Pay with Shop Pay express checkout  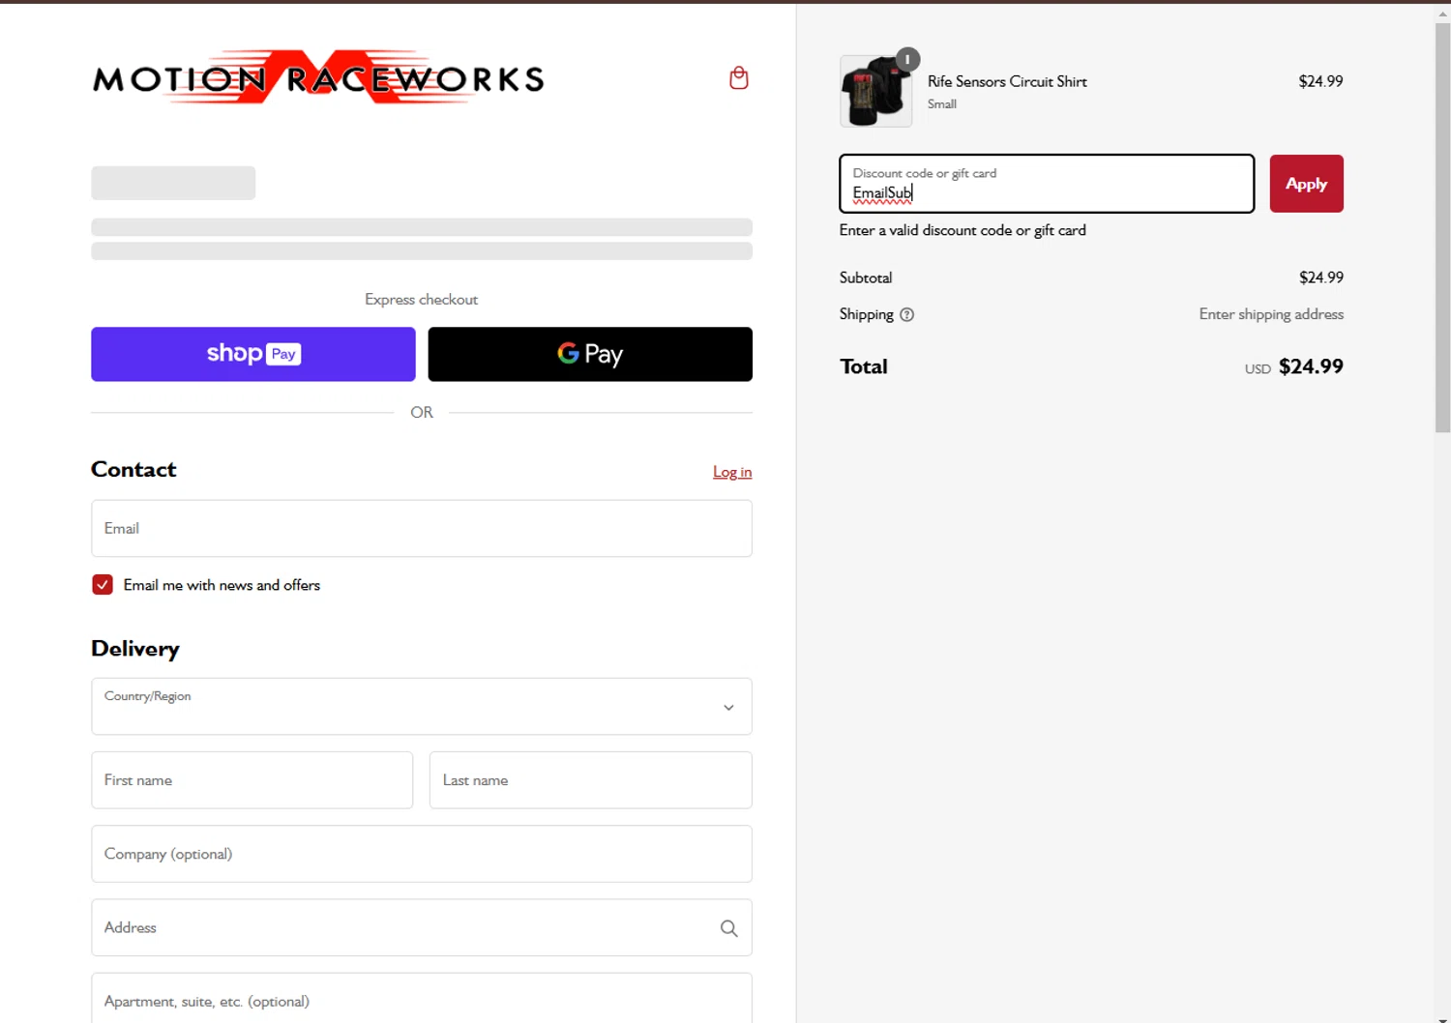(253, 354)
